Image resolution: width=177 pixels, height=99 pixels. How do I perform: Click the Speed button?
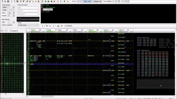tap(4, 7)
